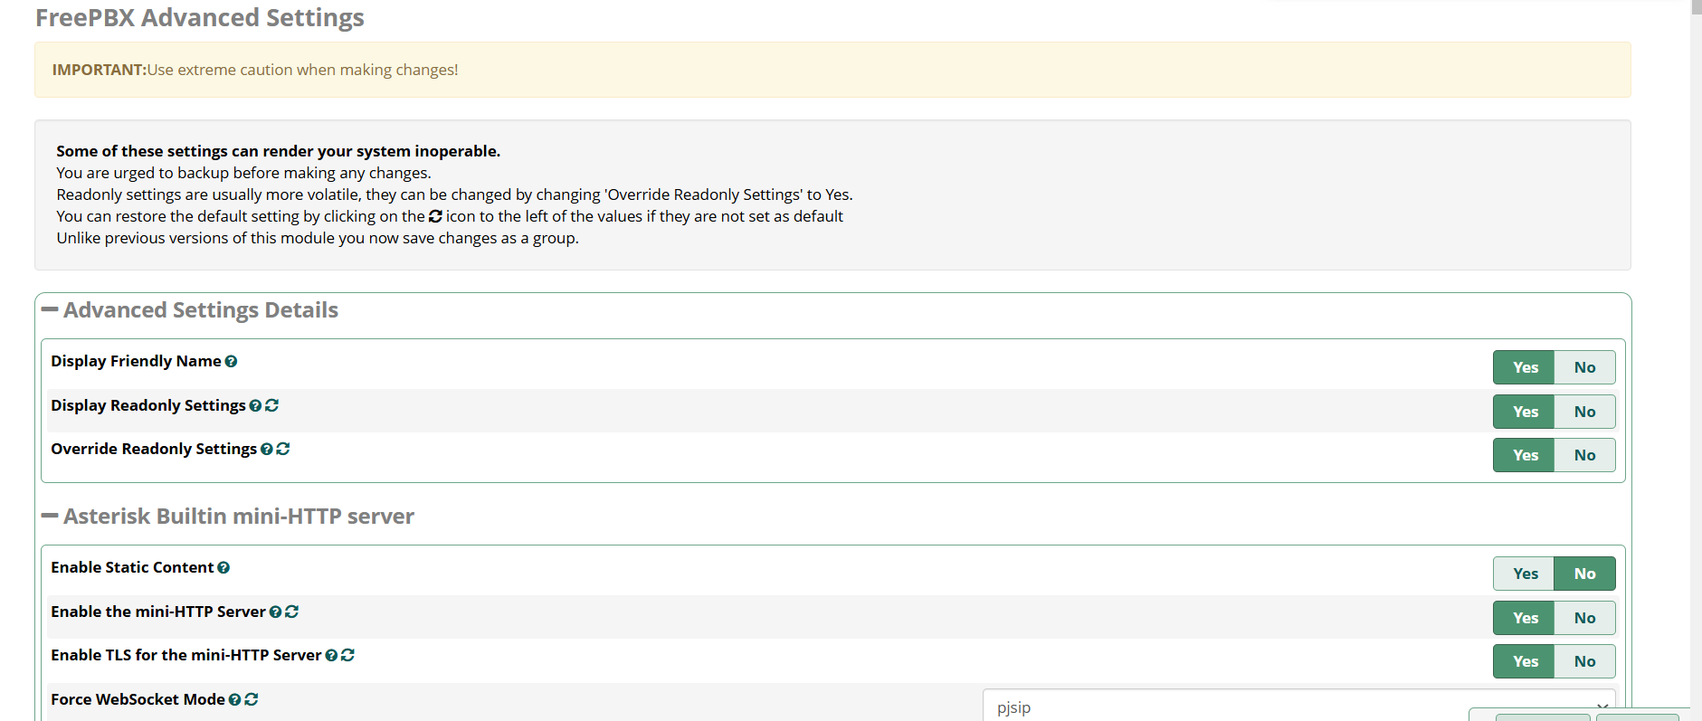Viewport: 1702px width, 721px height.
Task: Click the Display Friendly Name label
Action: (x=136, y=361)
